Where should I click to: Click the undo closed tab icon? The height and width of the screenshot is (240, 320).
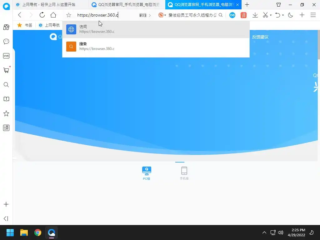click(x=277, y=15)
